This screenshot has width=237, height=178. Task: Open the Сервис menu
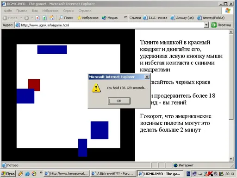[69, 11]
